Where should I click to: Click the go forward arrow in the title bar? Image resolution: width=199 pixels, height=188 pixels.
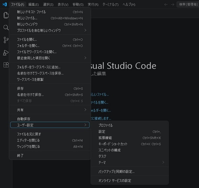(x=172, y=5)
